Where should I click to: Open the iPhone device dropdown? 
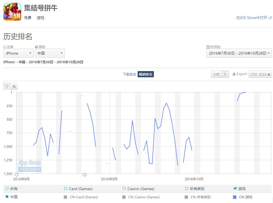pyautogui.click(x=18, y=53)
